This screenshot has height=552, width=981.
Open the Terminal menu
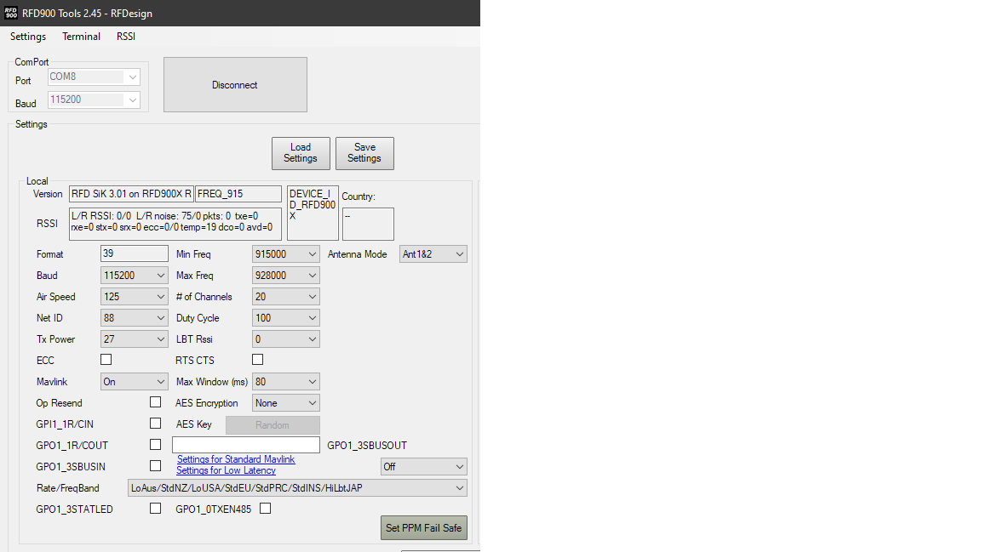coord(82,37)
